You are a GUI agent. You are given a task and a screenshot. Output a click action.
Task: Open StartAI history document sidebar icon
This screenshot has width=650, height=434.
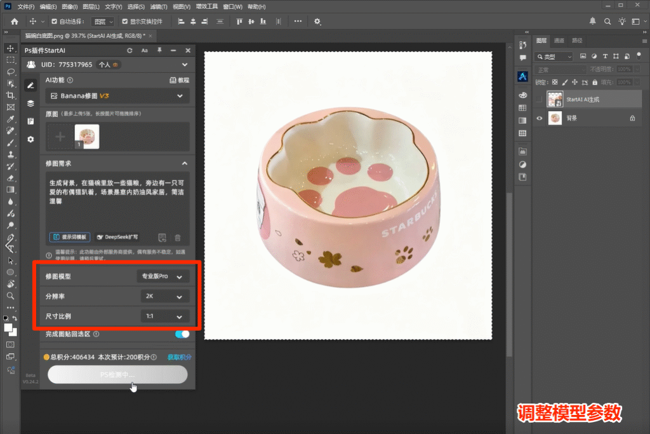(30, 121)
